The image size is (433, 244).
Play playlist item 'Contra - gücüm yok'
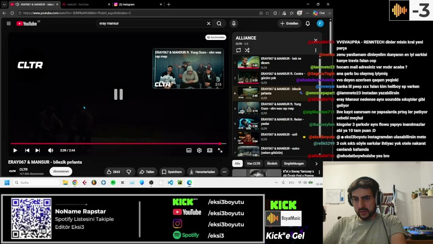coord(276,78)
